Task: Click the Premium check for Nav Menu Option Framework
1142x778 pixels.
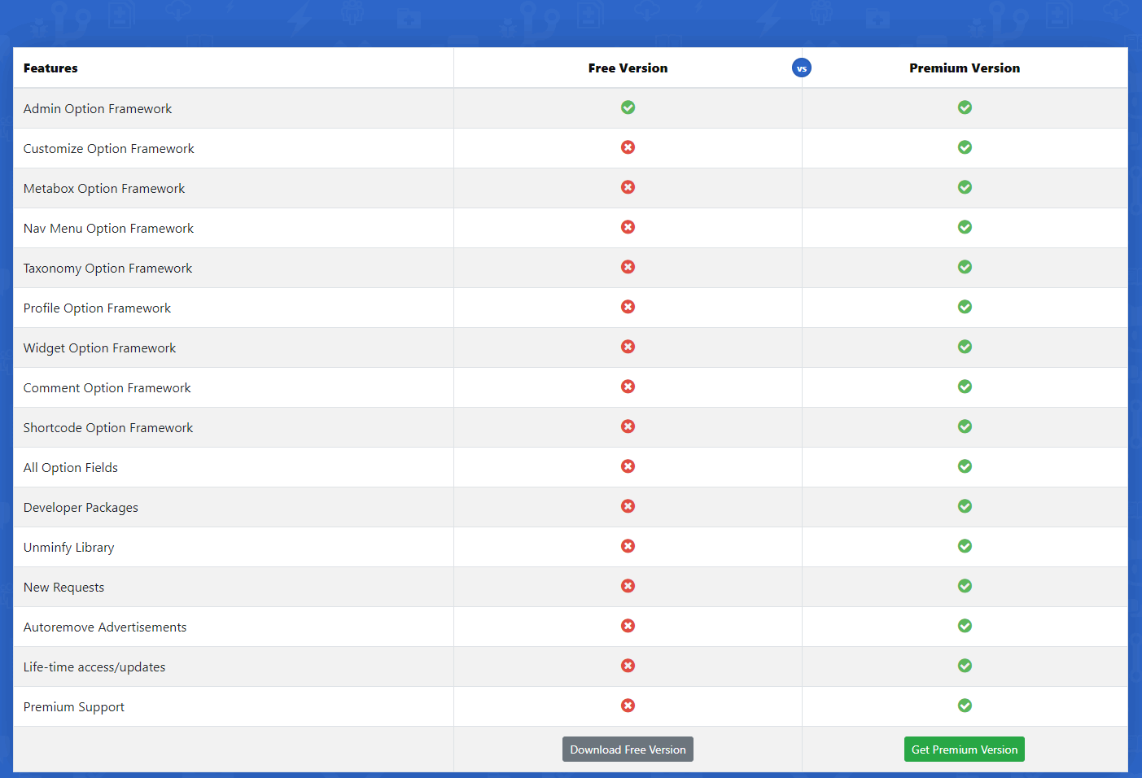Action: tap(965, 227)
